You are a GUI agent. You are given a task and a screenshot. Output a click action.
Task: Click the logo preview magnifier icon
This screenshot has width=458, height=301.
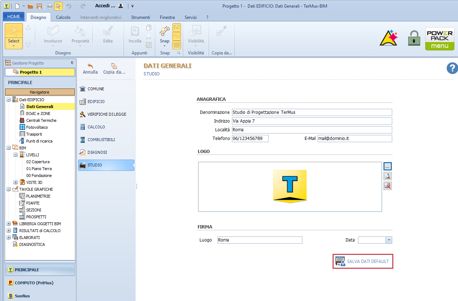[x=387, y=176]
